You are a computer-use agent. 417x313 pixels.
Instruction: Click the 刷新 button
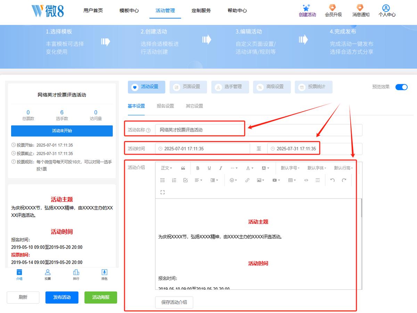[x=23, y=297]
